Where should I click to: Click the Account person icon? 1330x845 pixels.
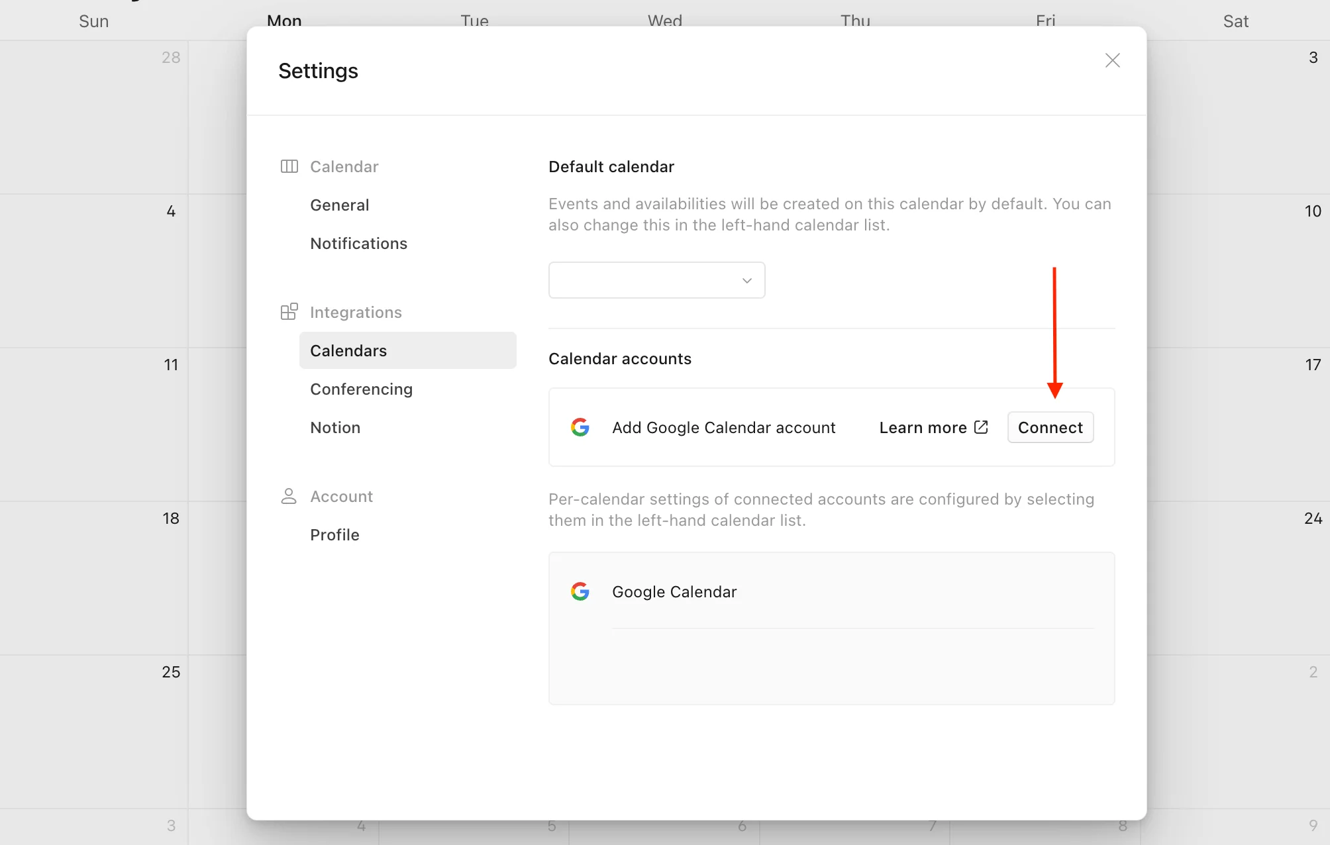tap(289, 496)
